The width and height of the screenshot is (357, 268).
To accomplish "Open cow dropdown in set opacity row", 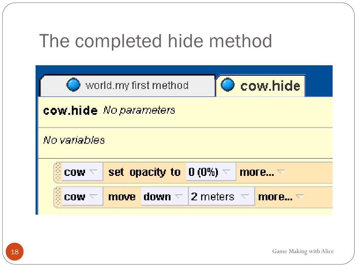I will [82, 172].
